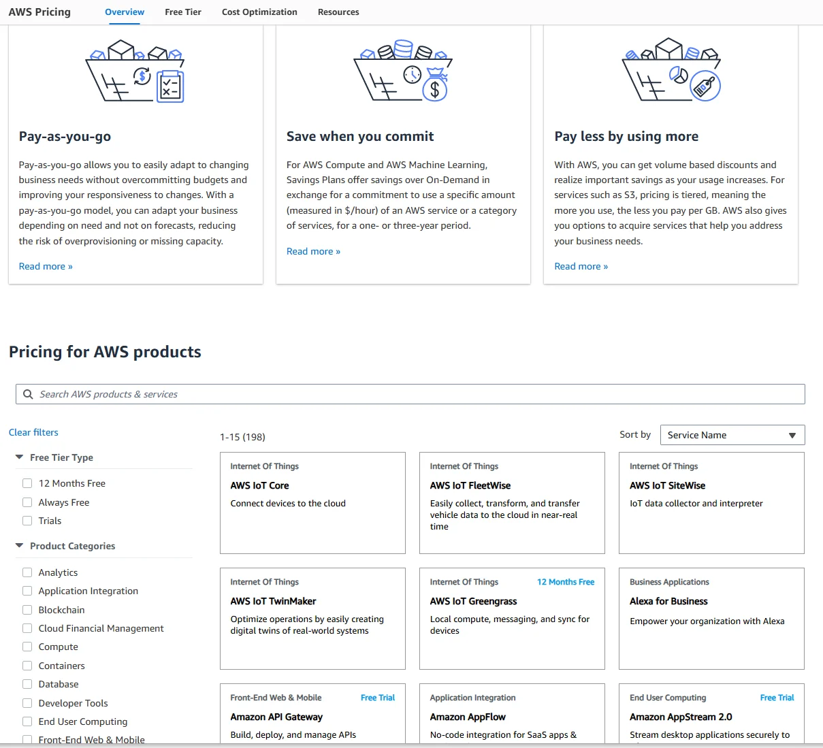The width and height of the screenshot is (823, 748).
Task: Enable the Developer Tools checkbox
Action: [x=27, y=703]
